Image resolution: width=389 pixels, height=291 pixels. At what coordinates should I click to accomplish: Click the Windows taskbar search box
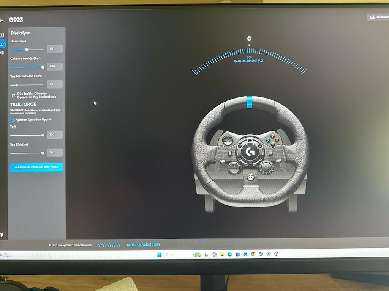(177, 255)
